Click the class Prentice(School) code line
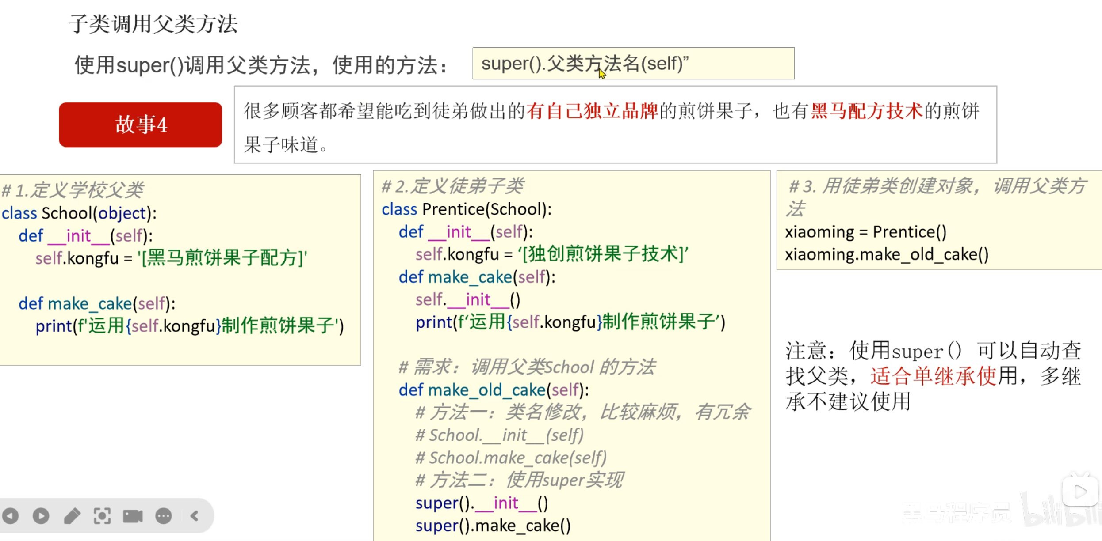 [467, 209]
